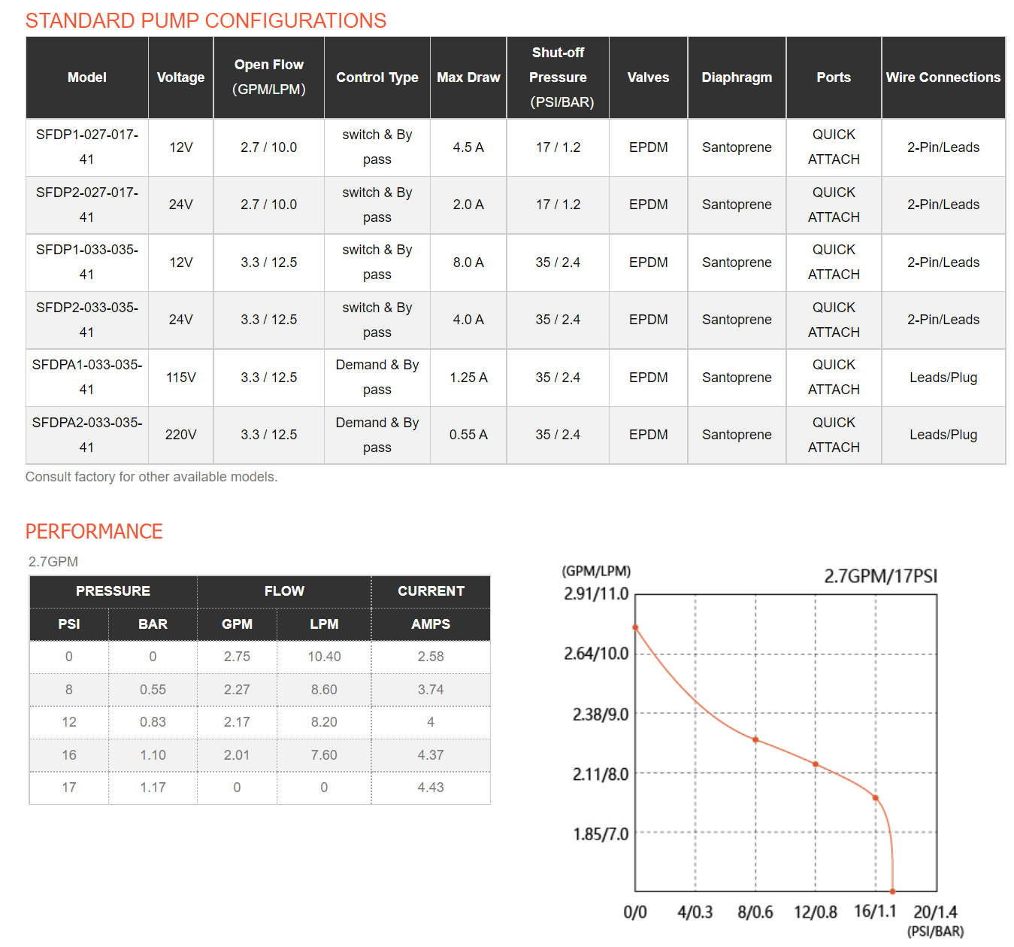
Task: Click the zero-flow data point on the curve
Action: pos(892,892)
